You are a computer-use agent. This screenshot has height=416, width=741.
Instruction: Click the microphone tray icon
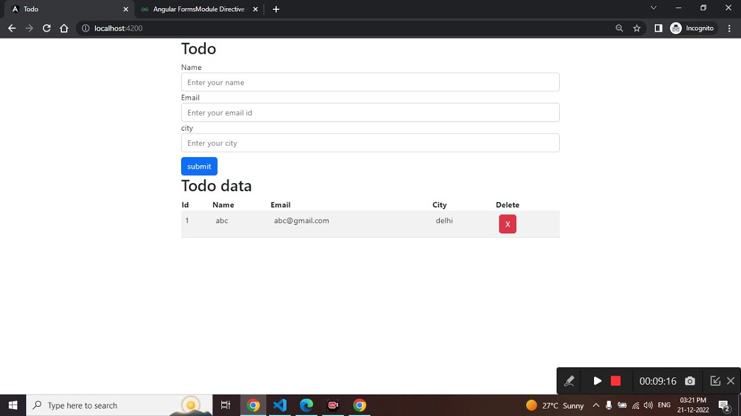click(609, 406)
